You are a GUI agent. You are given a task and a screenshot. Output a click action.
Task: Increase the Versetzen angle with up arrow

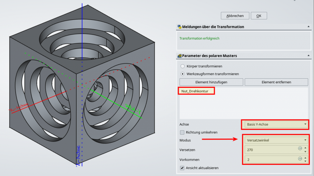pos(305,148)
